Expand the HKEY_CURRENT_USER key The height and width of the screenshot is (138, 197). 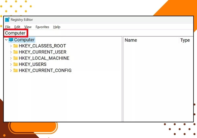click(x=11, y=52)
